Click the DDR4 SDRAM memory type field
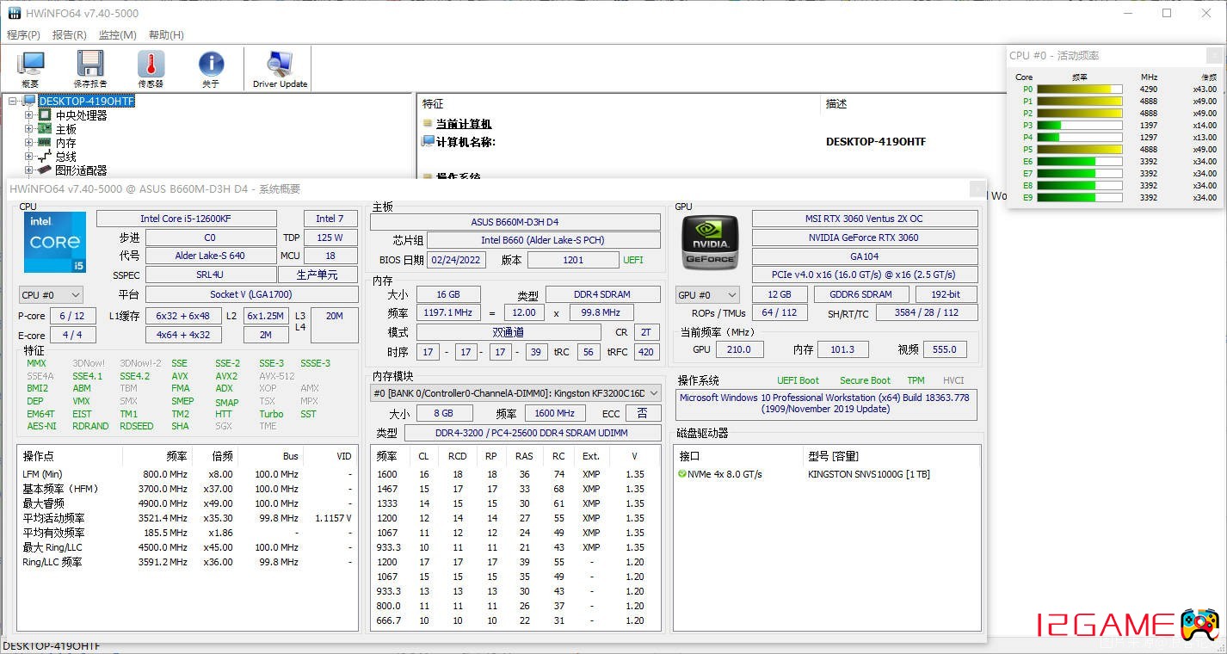This screenshot has width=1227, height=654. [x=603, y=294]
